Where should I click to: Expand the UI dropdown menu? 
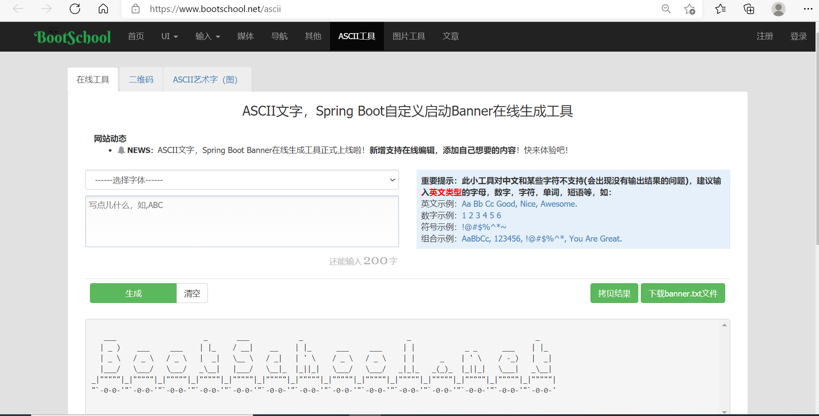point(170,37)
